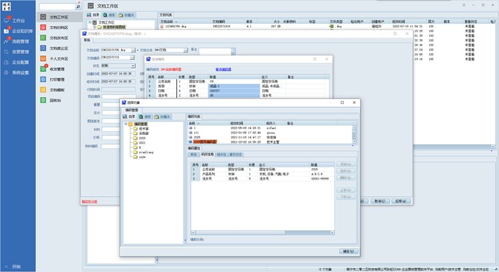Image resolution: width=499 pixels, height=272 pixels.
Task: Open the 开始 start button at bottom left
Action: coord(16,267)
